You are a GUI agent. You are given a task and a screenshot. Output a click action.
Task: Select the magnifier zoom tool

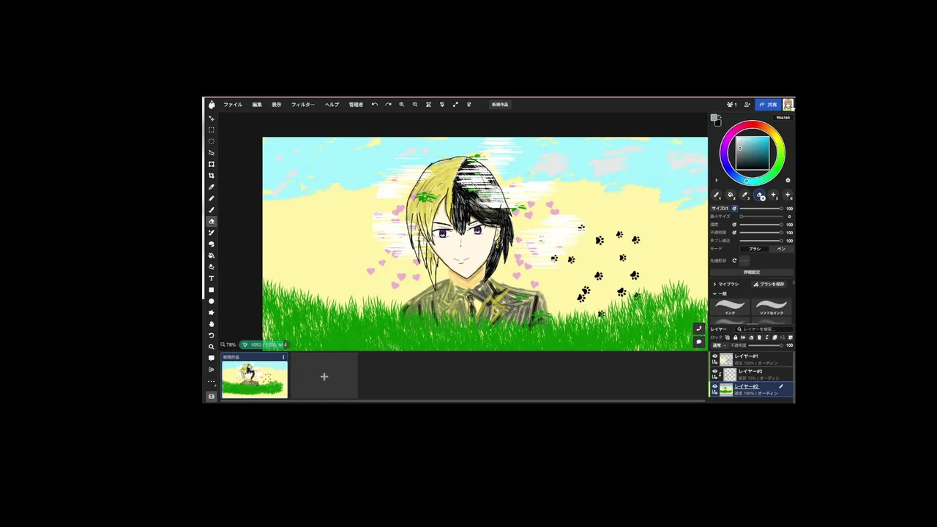tap(212, 346)
